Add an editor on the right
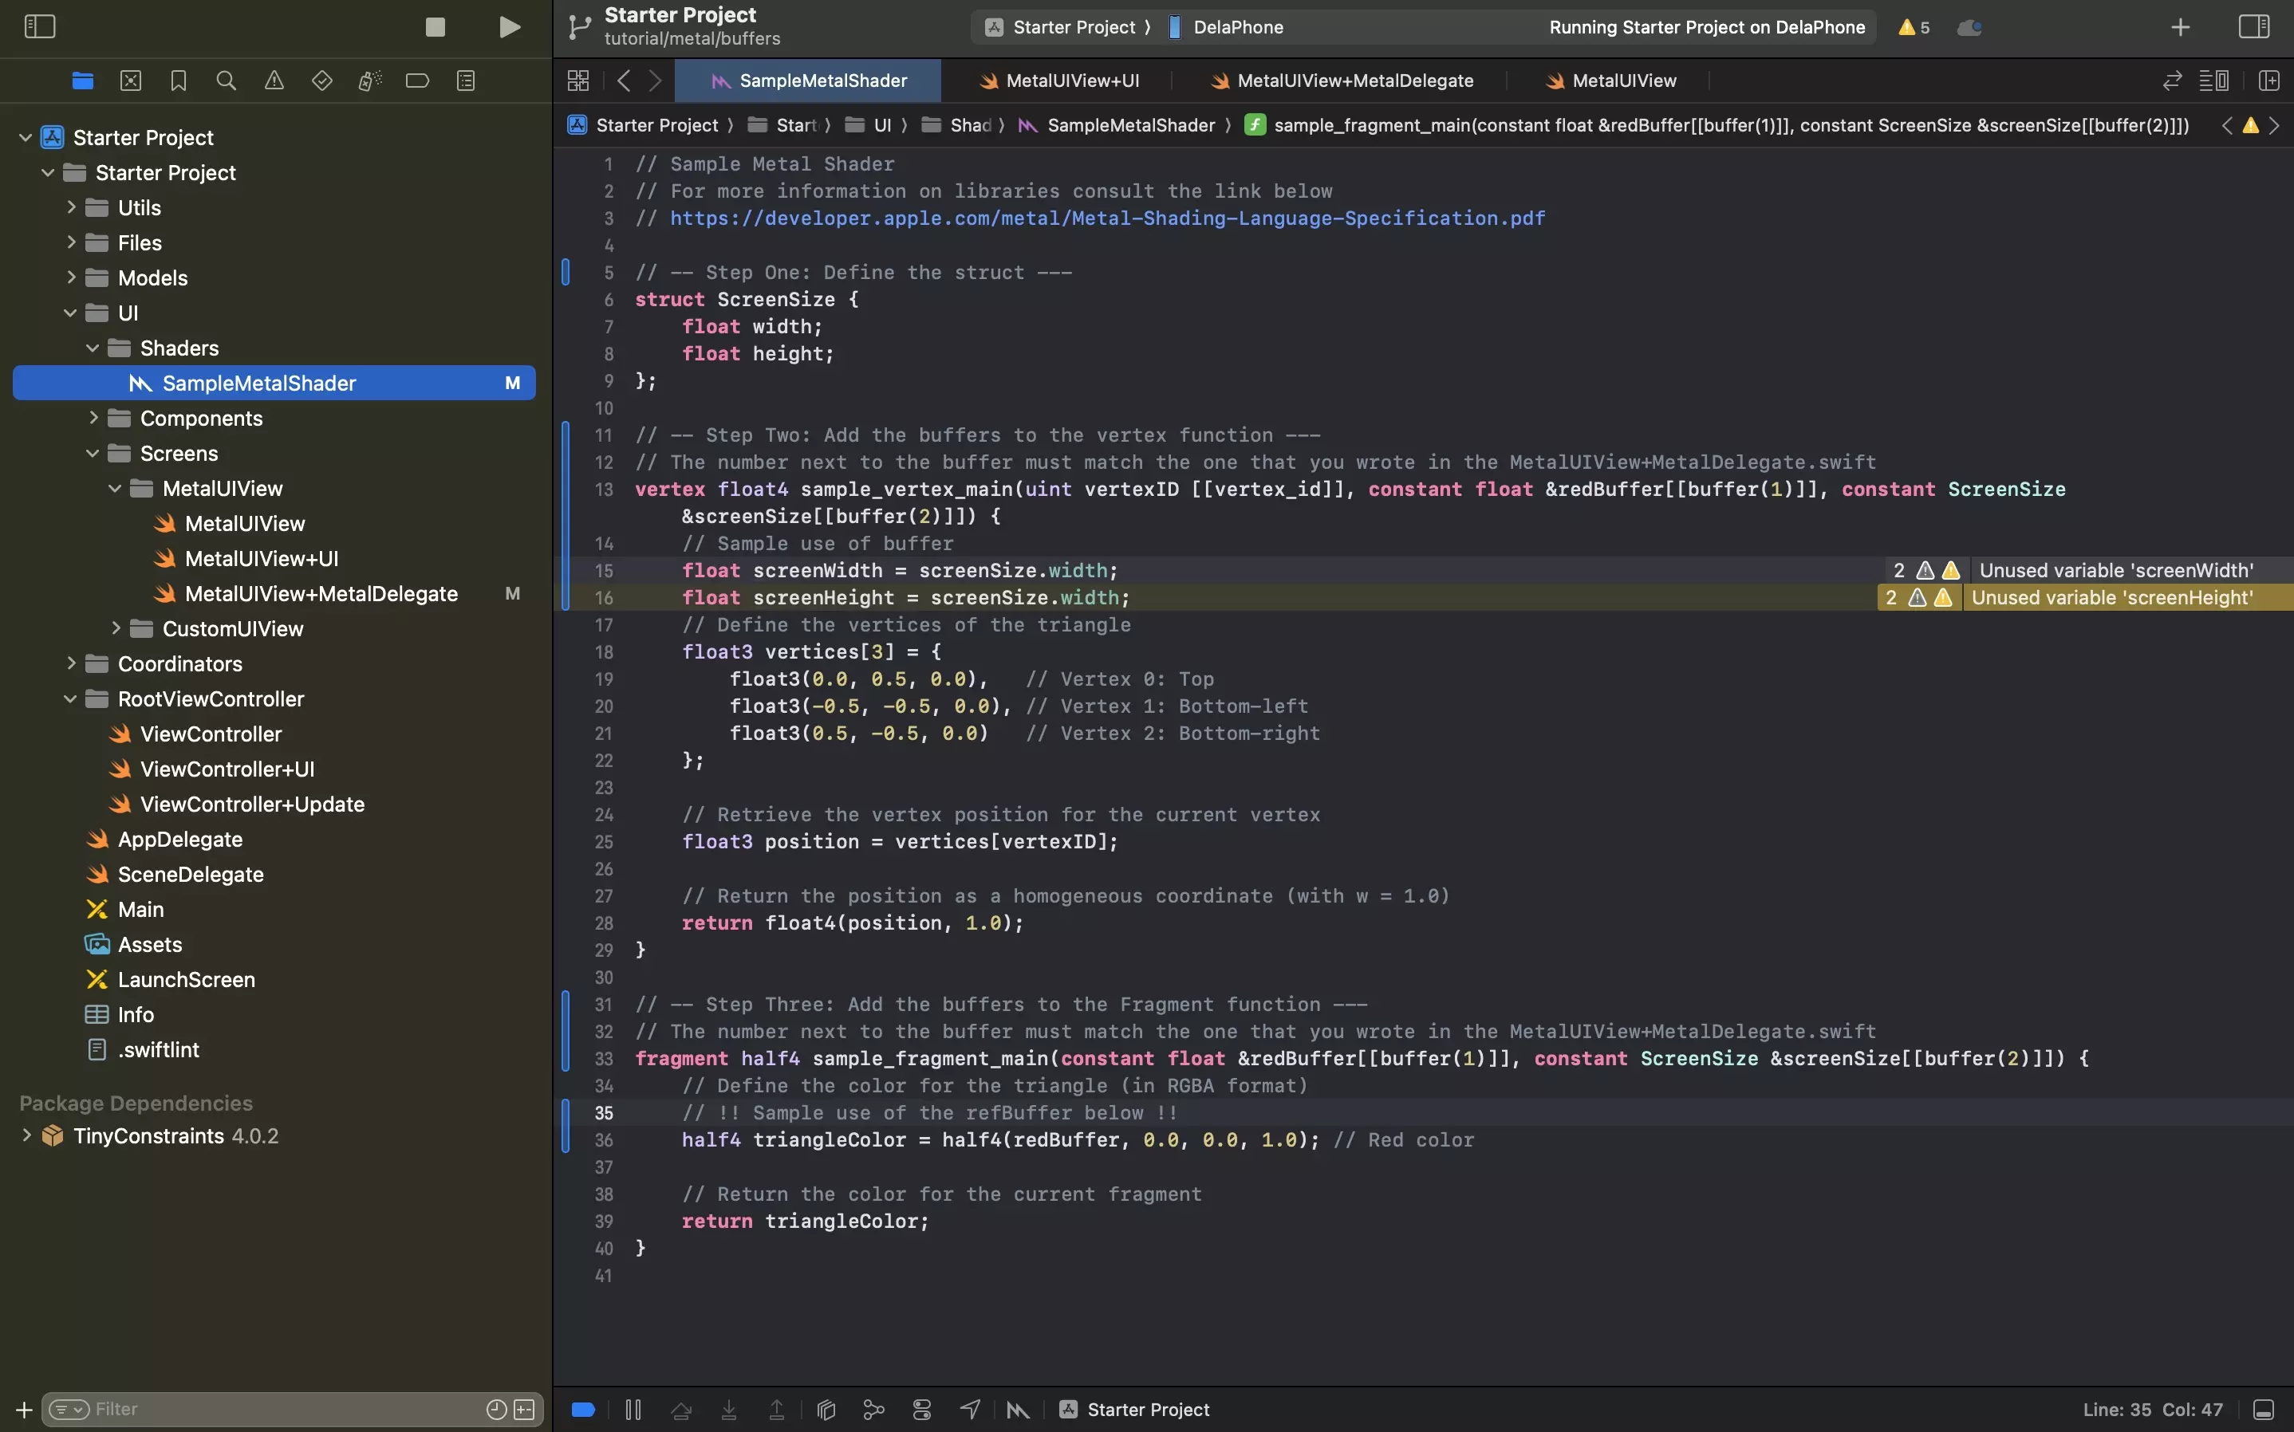2294x1432 pixels. [2268, 81]
